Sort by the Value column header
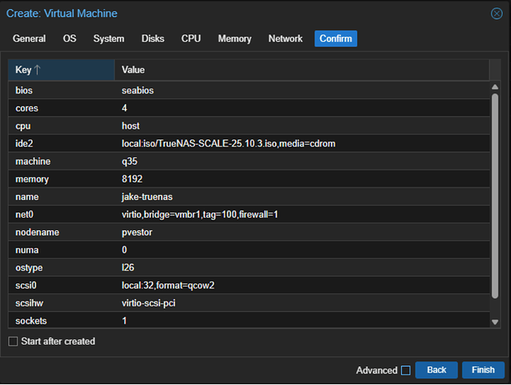Image resolution: width=511 pixels, height=385 pixels. click(301, 70)
